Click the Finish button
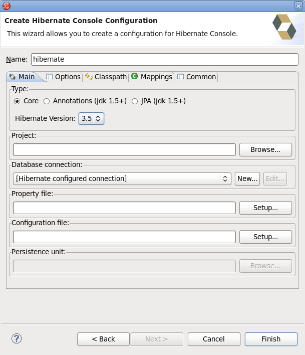The height and width of the screenshot is (355, 305). (271, 339)
